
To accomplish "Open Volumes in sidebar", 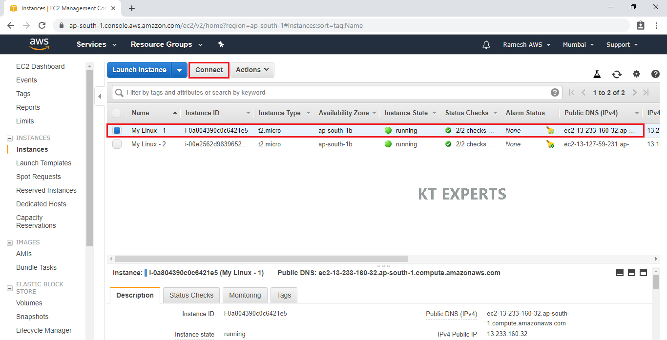I will tap(29, 303).
